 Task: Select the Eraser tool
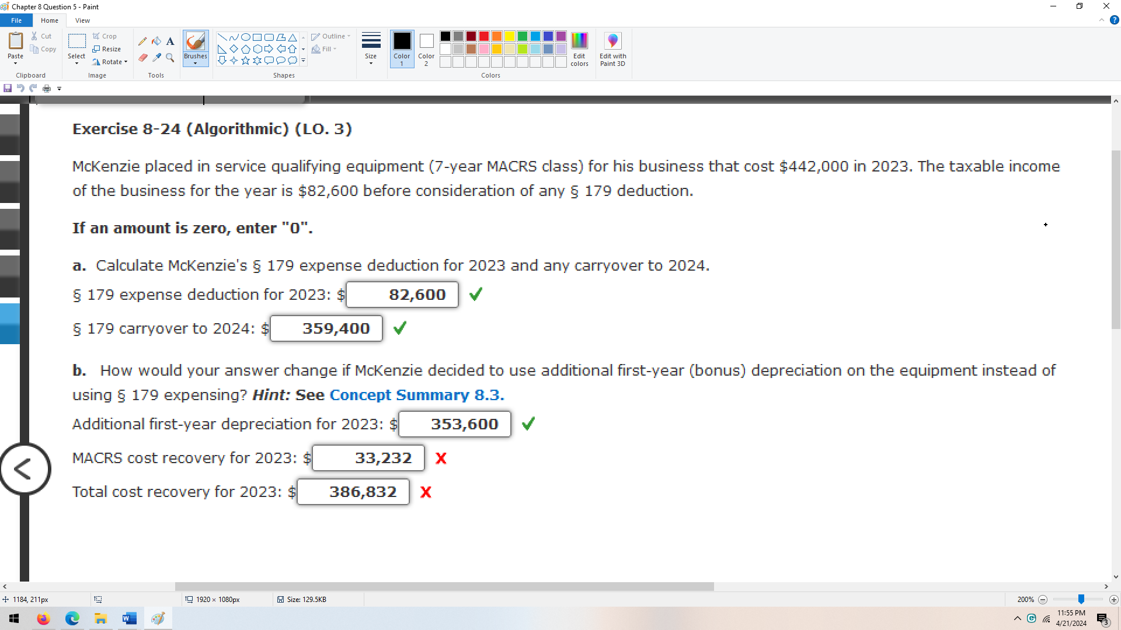[142, 58]
